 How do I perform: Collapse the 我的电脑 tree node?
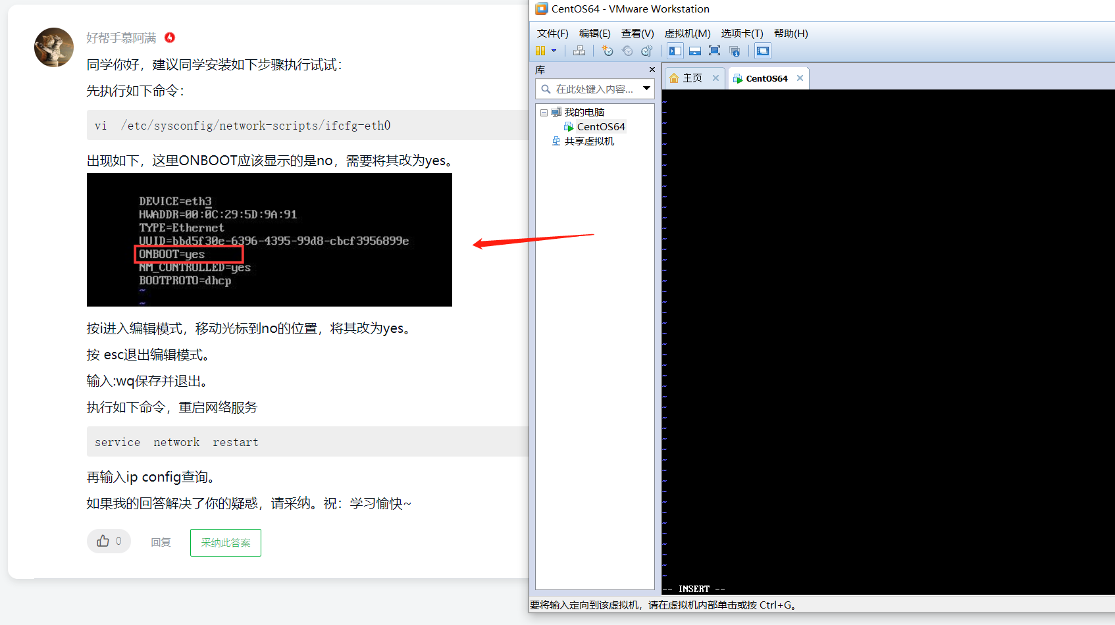click(x=544, y=113)
